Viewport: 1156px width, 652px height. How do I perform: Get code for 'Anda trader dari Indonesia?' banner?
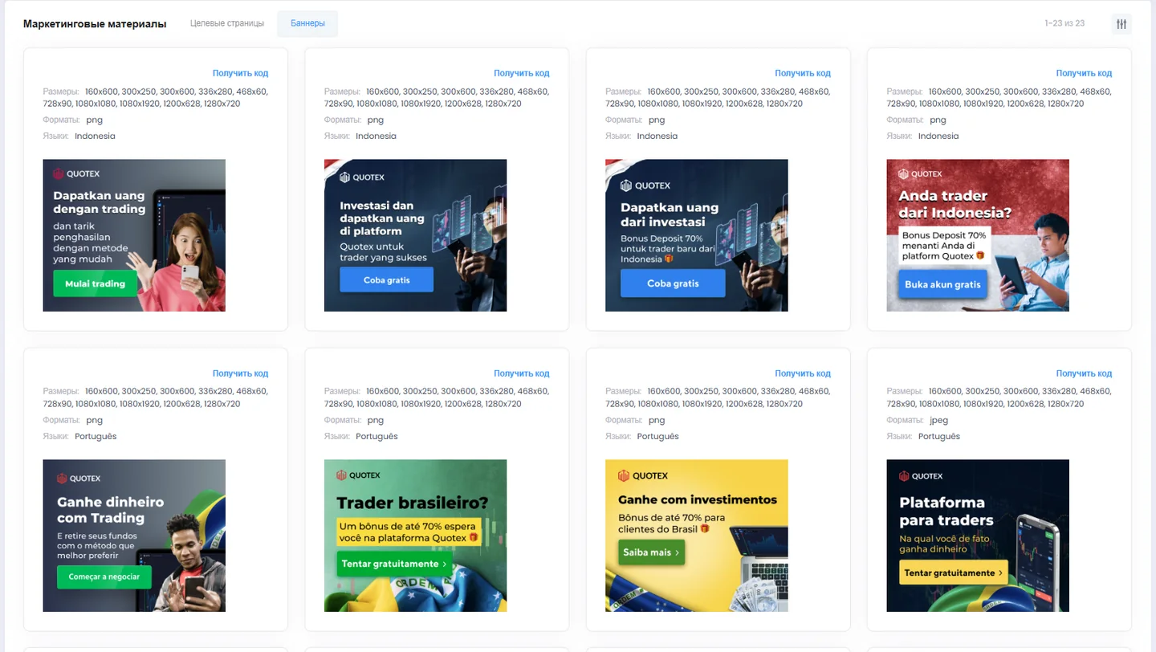1084,73
